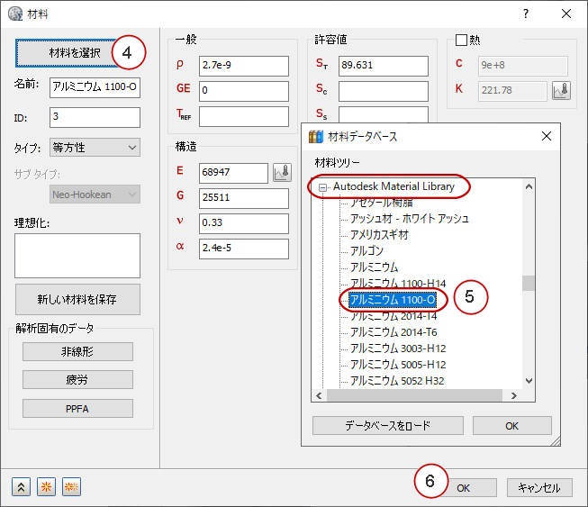
Task: Click the tree scroll-up arrow
Action: tap(529, 186)
